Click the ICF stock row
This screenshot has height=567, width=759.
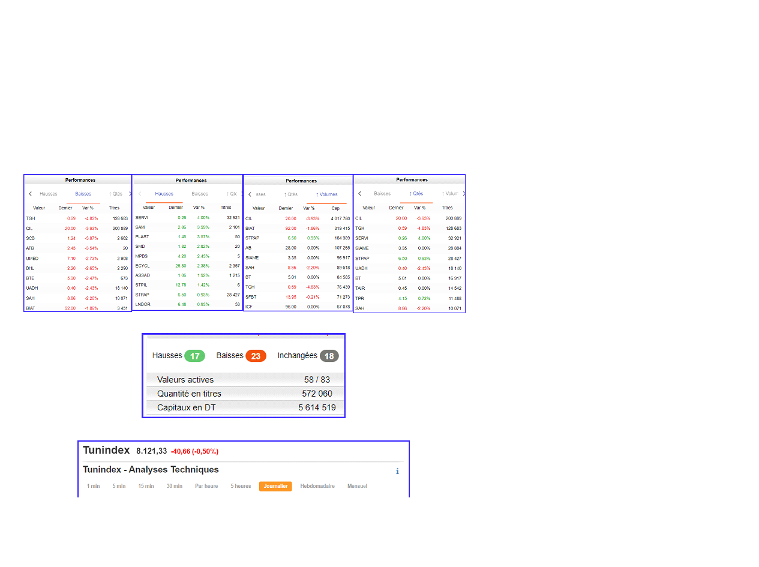[249, 307]
